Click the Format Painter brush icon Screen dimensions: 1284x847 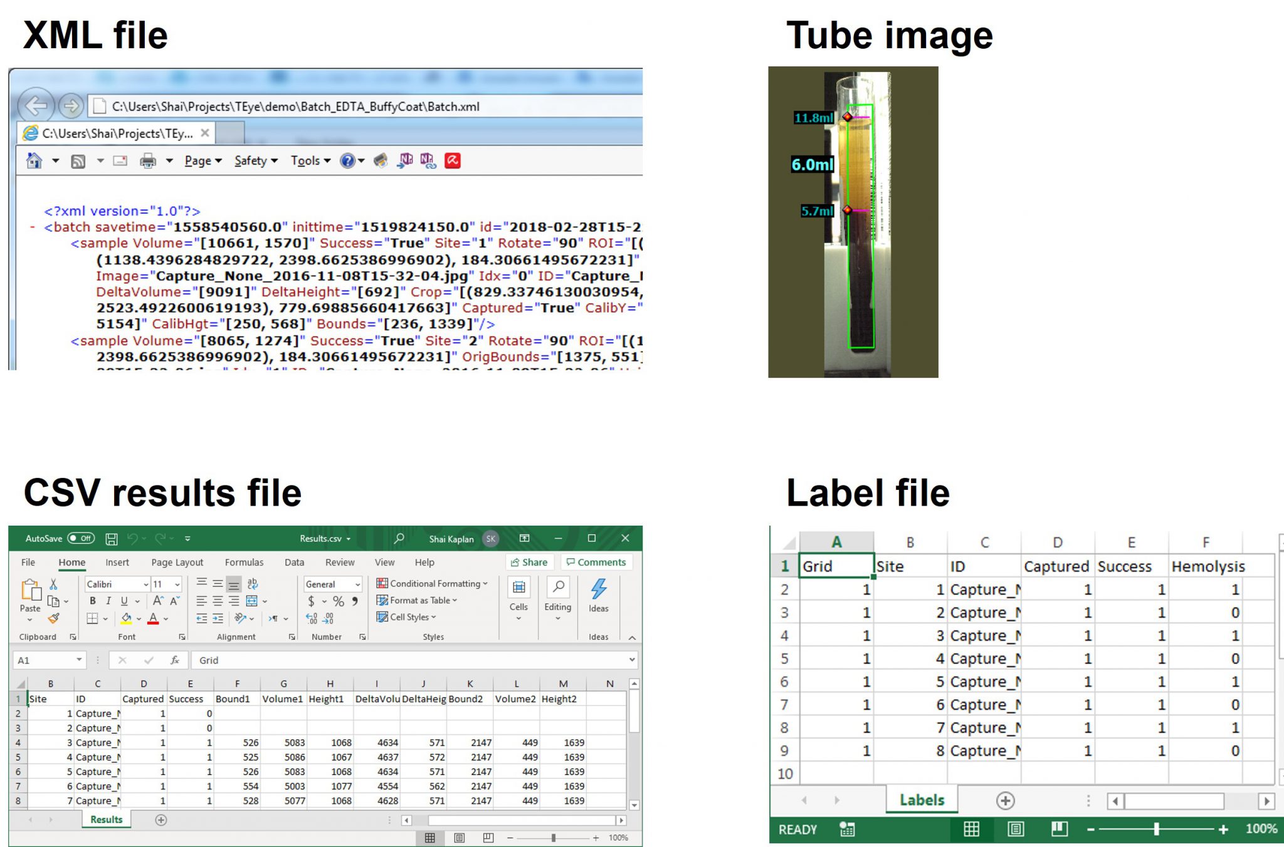(x=54, y=618)
